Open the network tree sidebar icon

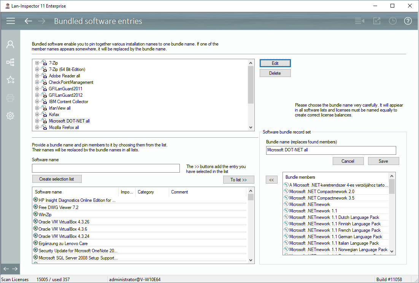pos(10,62)
